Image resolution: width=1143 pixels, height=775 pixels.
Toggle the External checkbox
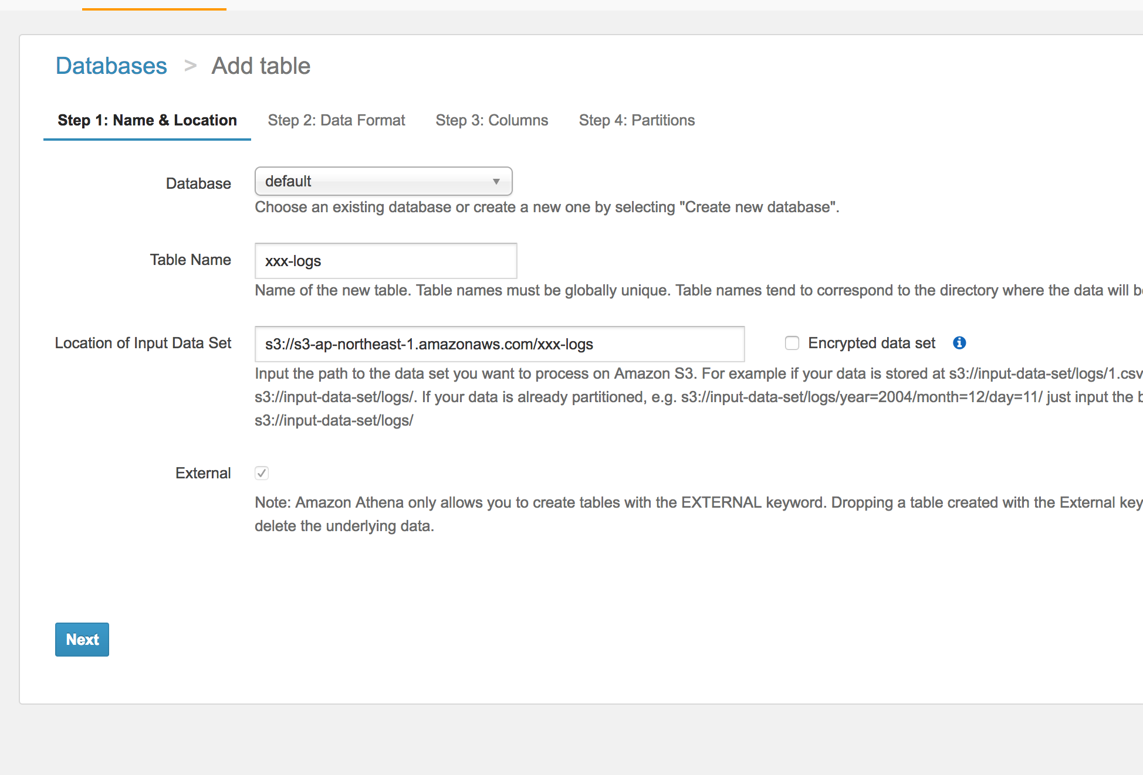(x=262, y=473)
